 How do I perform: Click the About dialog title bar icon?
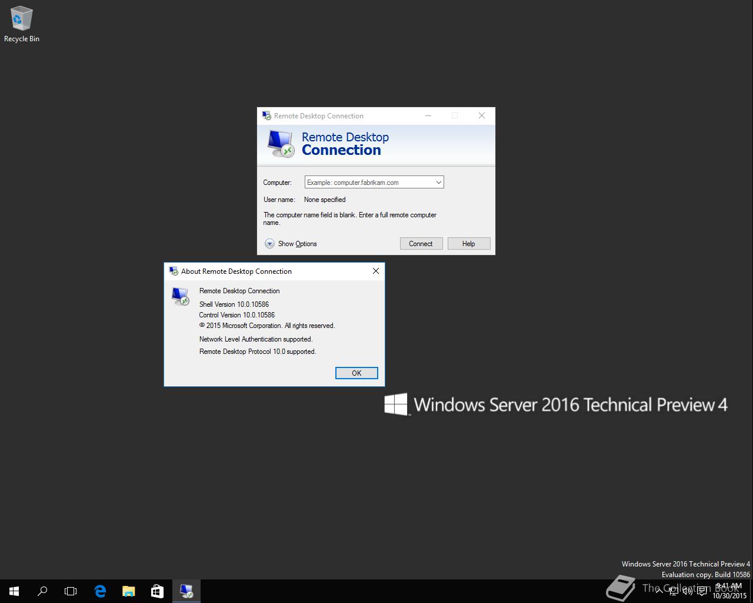click(174, 271)
